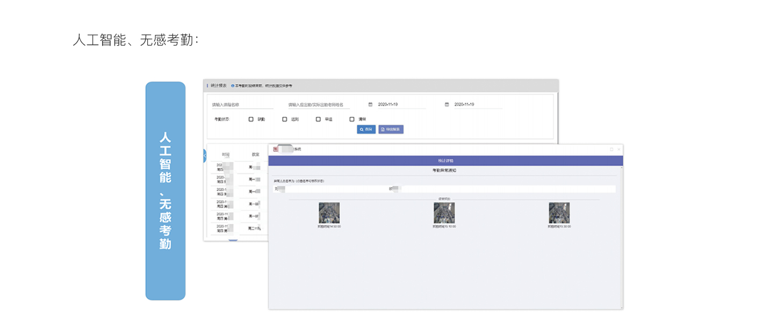Image resolution: width=763 pixels, height=322 pixels.
Task: Click the info icon beside 统计报表
Action: coord(233,86)
